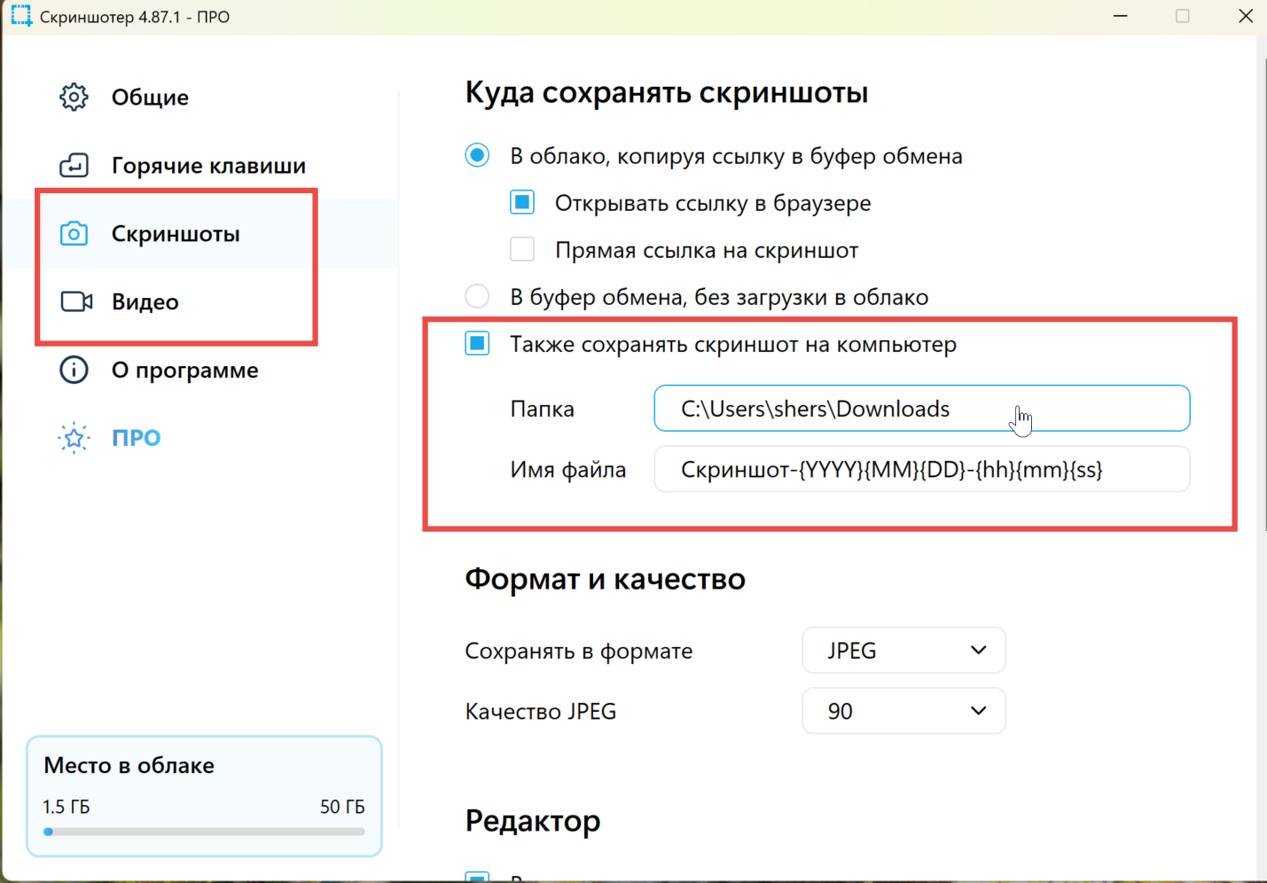Expand the Качество JPEG dropdown showing 90
Image resolution: width=1267 pixels, height=883 pixels.
(x=903, y=711)
